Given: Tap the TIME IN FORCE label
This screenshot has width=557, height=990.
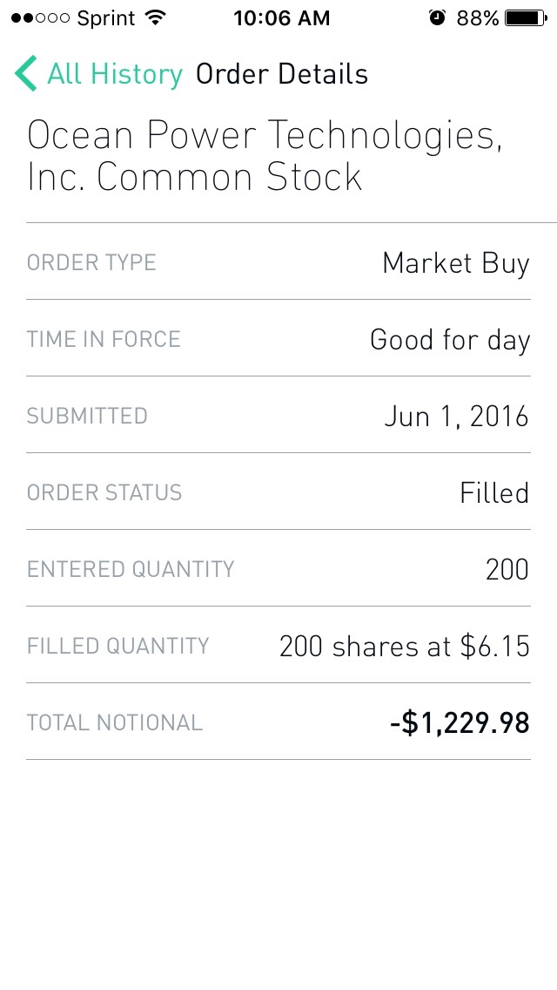Looking at the screenshot, I should coord(104,339).
